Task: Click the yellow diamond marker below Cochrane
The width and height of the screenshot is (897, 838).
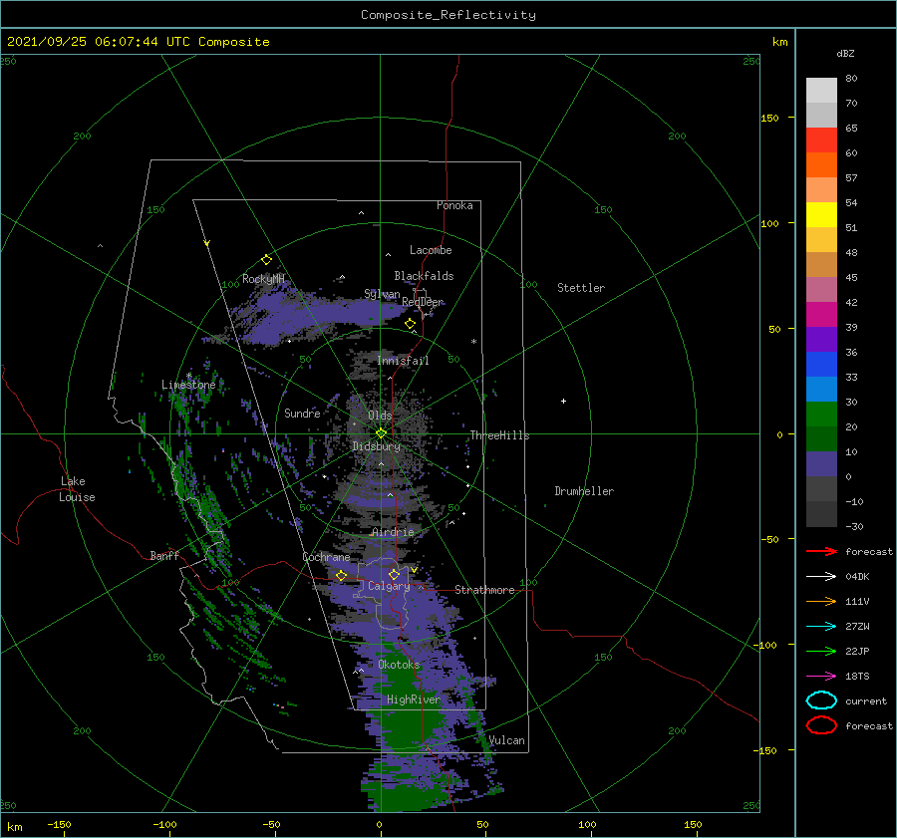Action: tap(342, 575)
